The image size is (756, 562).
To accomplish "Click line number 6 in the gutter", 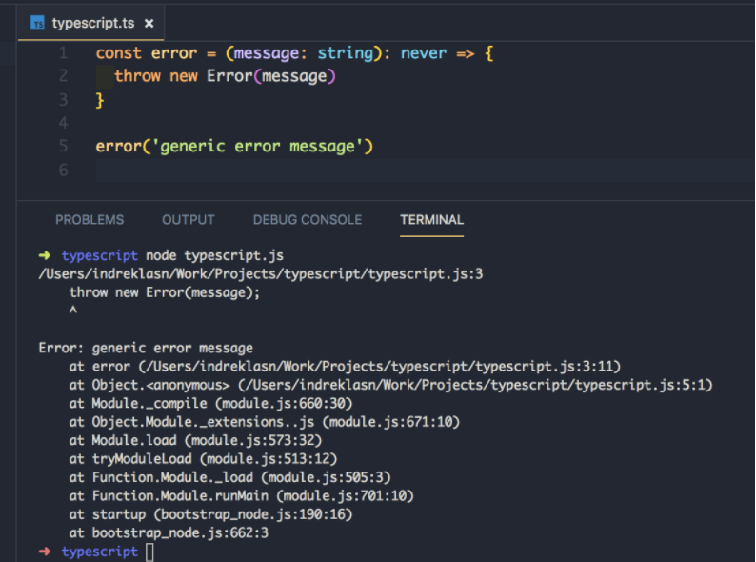I will (63, 170).
